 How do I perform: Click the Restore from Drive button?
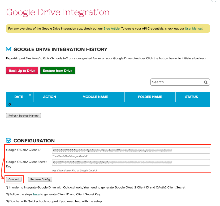tap(58, 71)
